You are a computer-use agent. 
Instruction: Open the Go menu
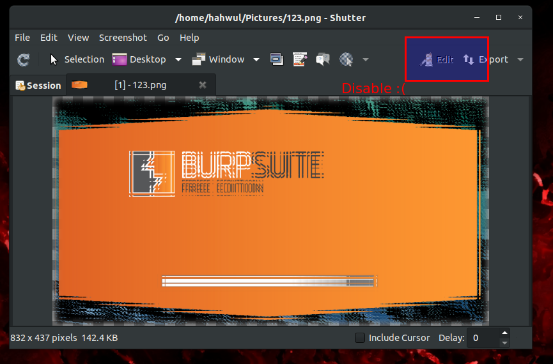(163, 38)
